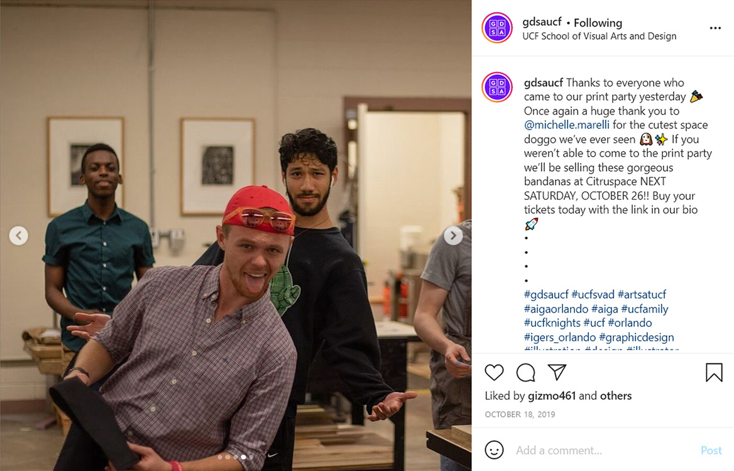
Task: Open the #graphicdesign hashtag
Action: 636,337
